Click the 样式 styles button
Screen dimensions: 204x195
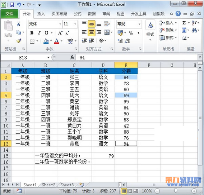150,30
